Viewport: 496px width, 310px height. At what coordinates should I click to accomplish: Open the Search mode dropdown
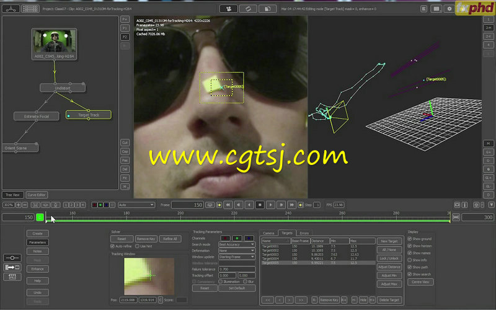click(x=237, y=244)
